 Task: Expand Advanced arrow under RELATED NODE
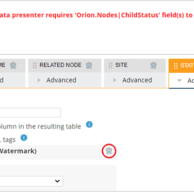[39, 80]
